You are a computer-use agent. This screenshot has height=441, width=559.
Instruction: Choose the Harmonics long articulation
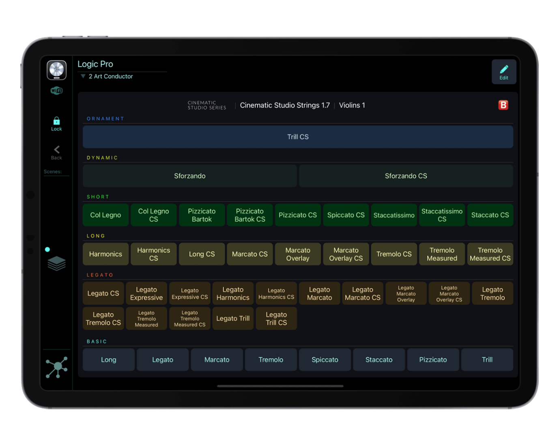[105, 254]
